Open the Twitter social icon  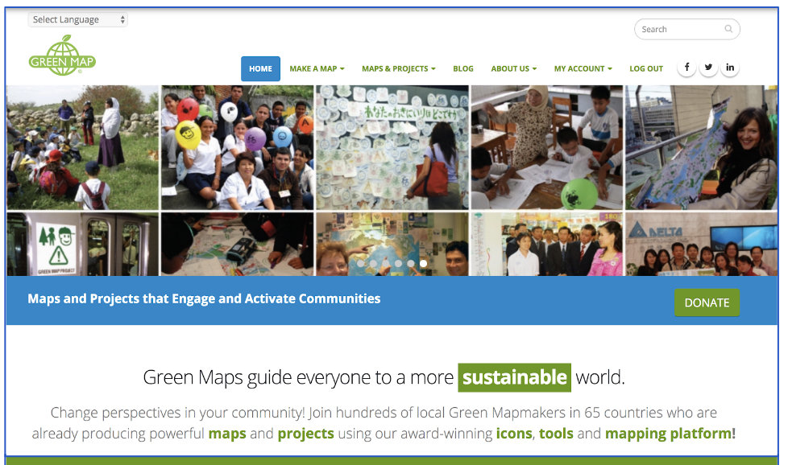click(x=708, y=68)
